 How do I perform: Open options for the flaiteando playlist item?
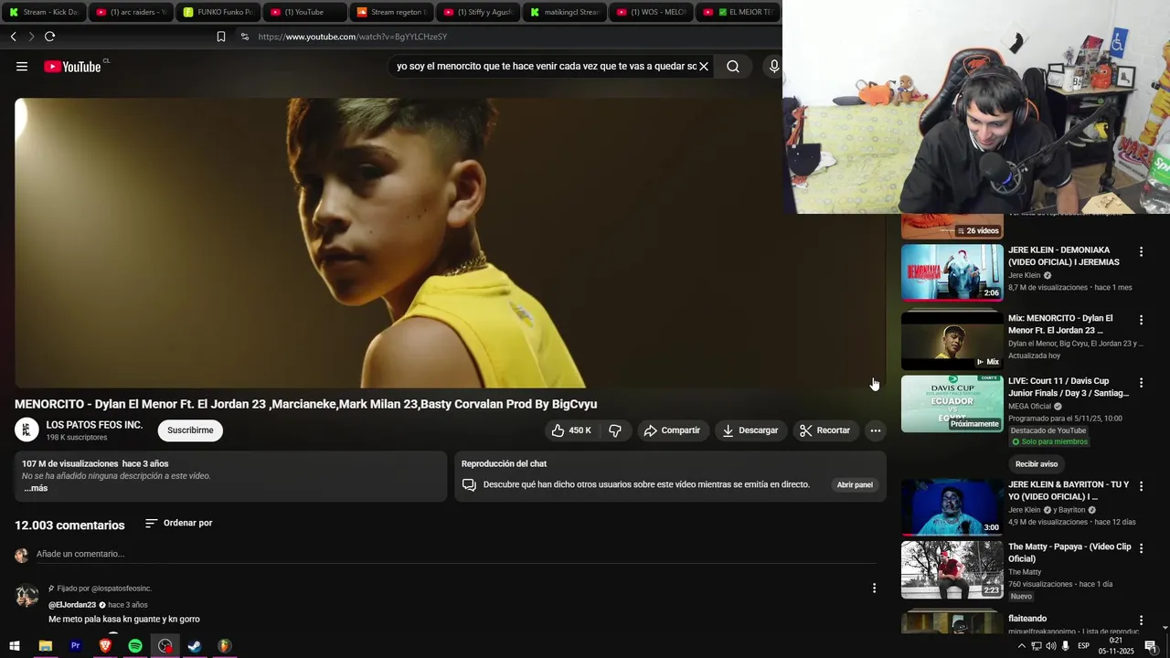tap(1141, 621)
